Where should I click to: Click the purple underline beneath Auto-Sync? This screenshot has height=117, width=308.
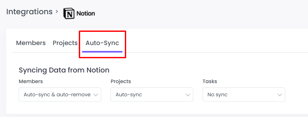click(102, 52)
